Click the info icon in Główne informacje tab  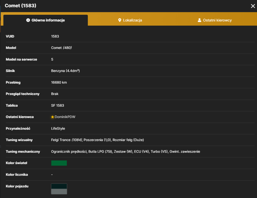(x=28, y=20)
